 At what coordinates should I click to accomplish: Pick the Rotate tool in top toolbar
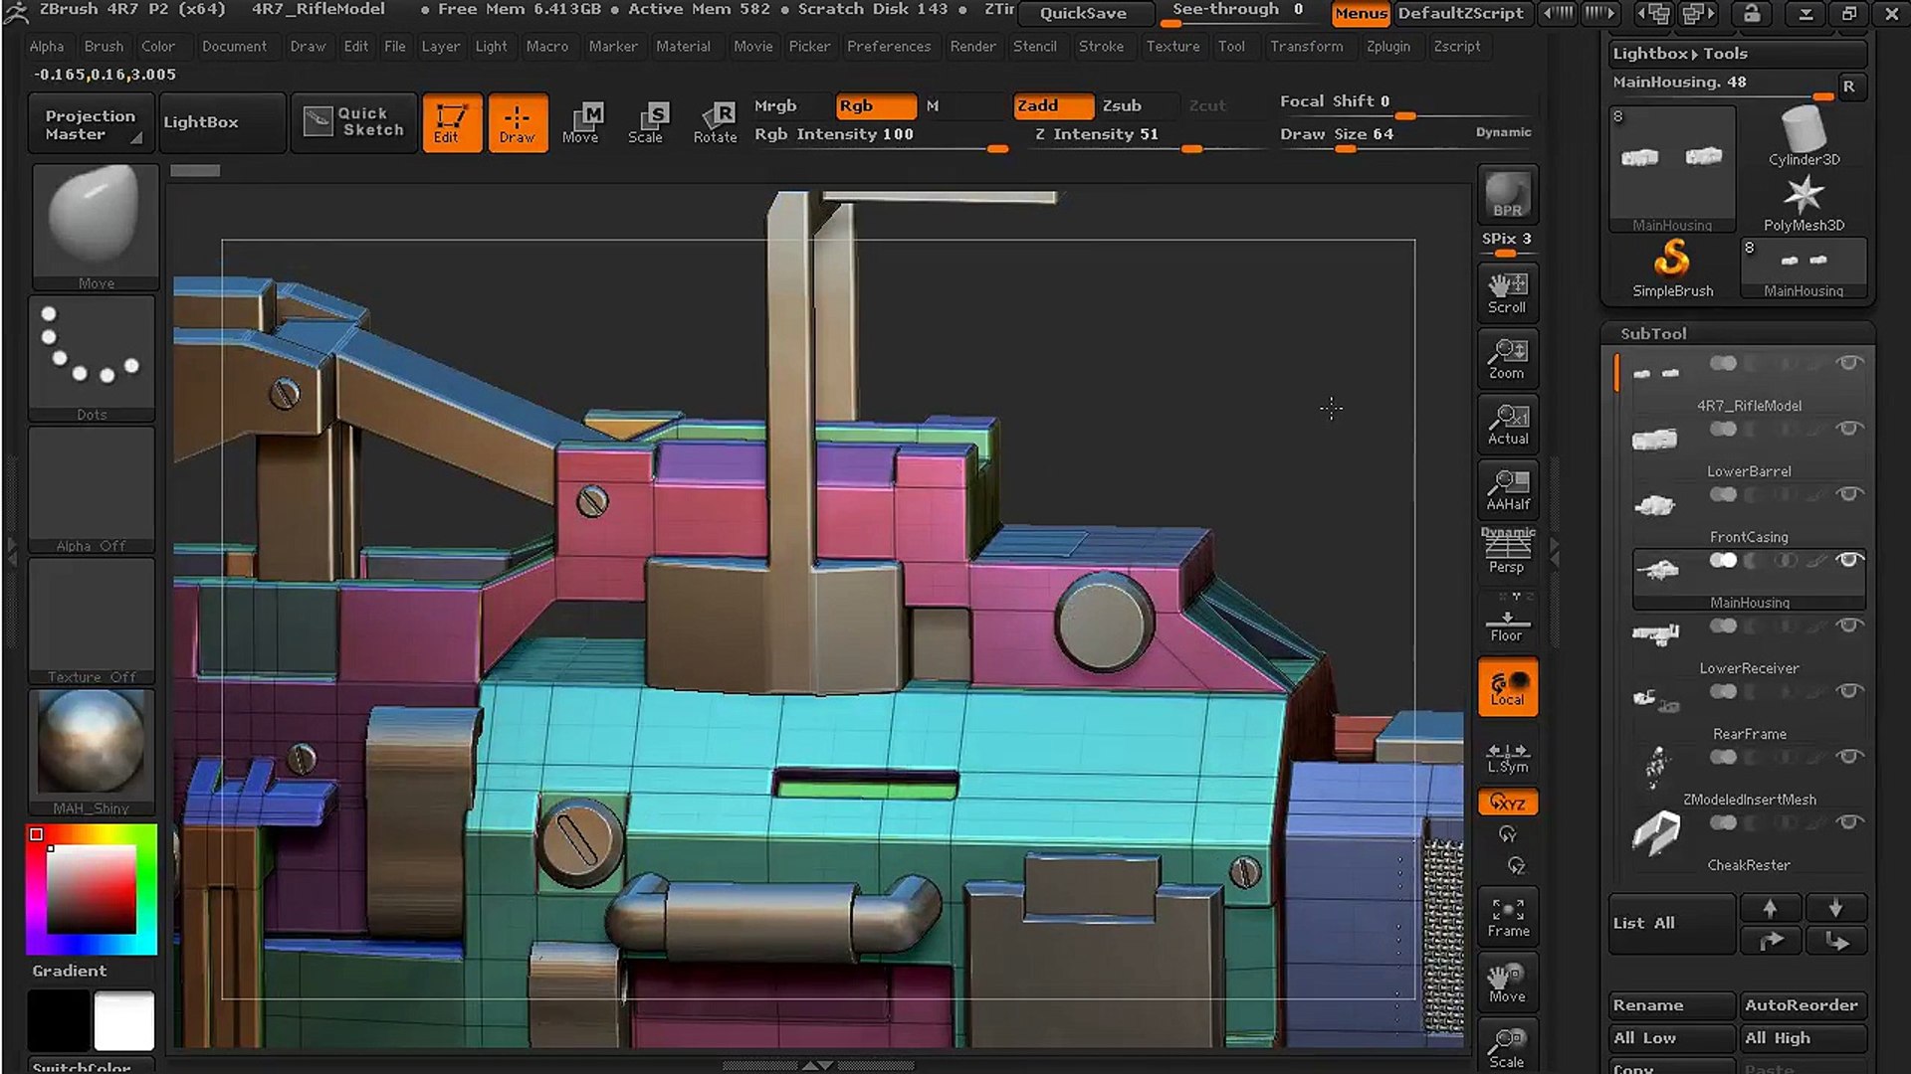tap(715, 123)
